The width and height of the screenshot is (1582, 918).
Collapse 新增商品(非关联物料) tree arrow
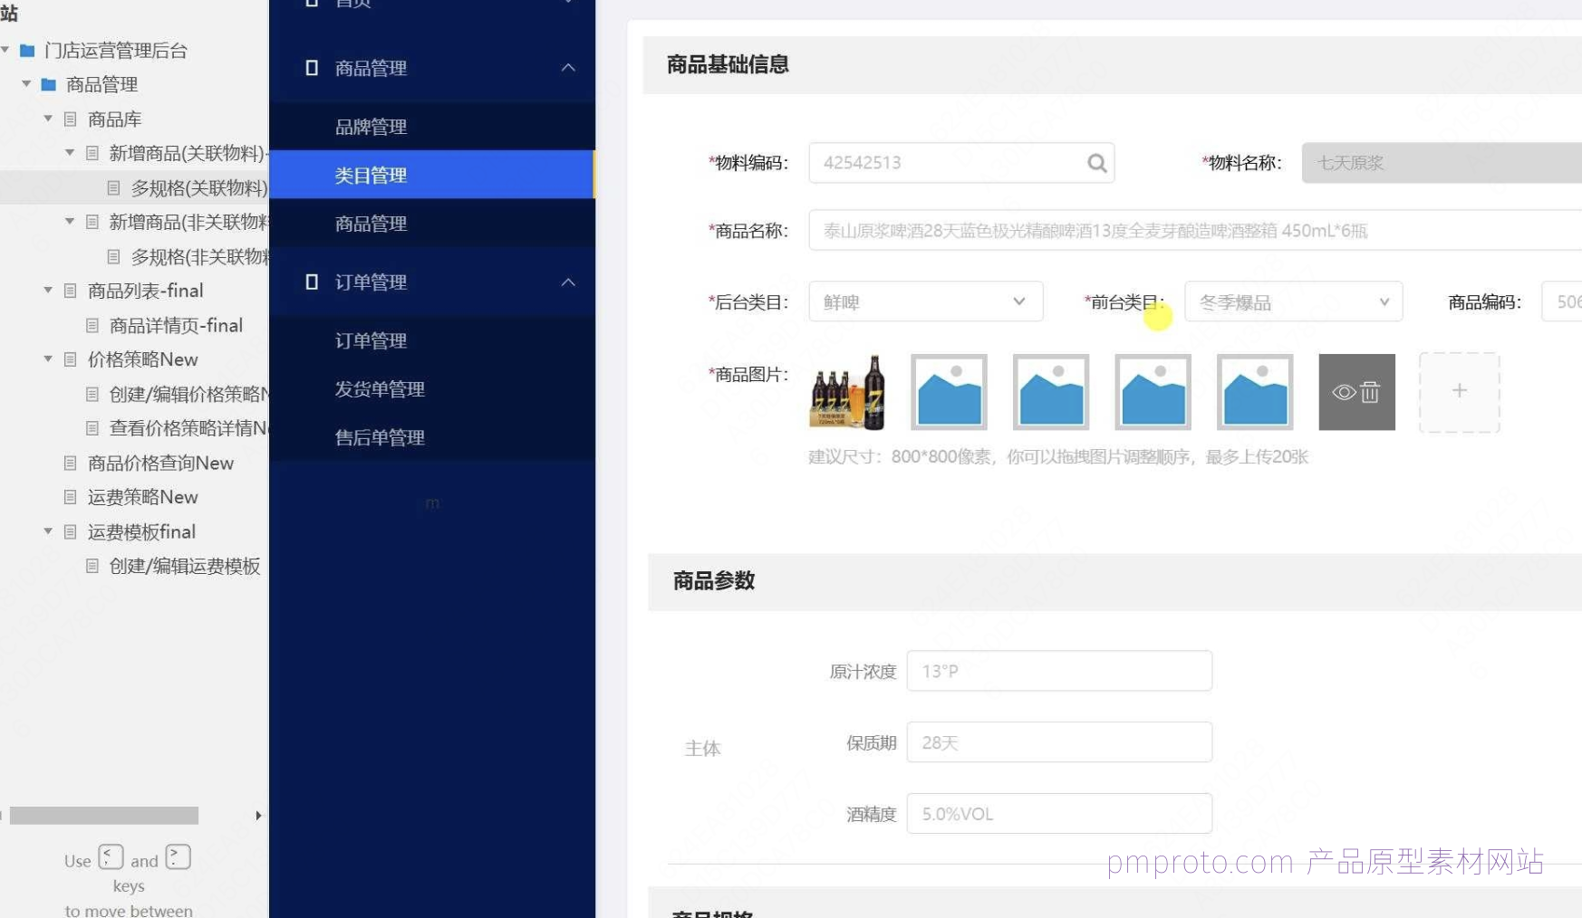click(x=70, y=222)
